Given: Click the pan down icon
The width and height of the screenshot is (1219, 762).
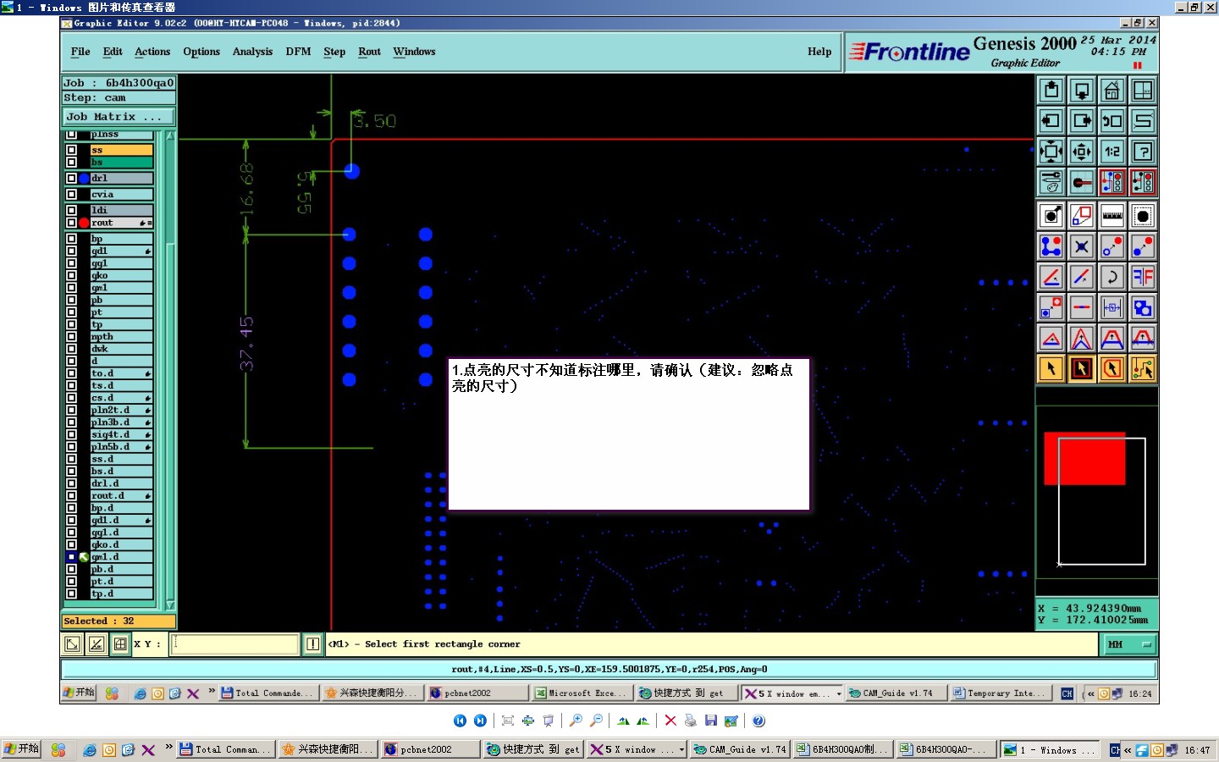Looking at the screenshot, I should [1081, 90].
